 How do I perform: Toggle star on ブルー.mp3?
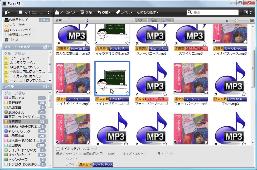coord(244,94)
